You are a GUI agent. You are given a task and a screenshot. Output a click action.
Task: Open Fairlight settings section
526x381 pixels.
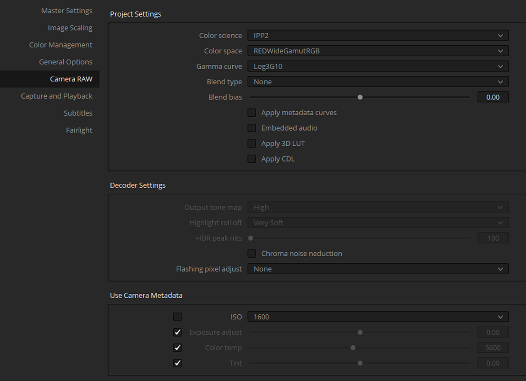coord(79,130)
